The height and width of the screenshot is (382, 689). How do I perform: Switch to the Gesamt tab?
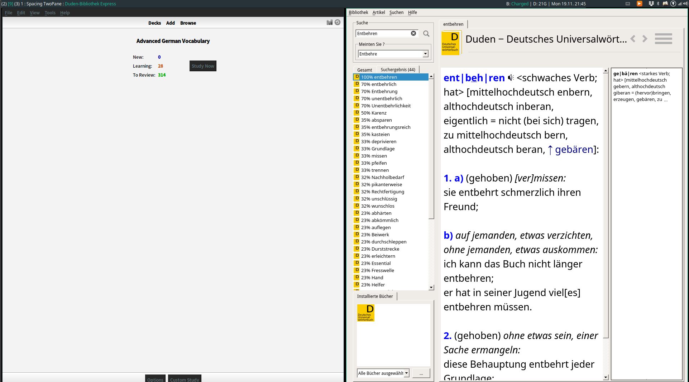(365, 69)
